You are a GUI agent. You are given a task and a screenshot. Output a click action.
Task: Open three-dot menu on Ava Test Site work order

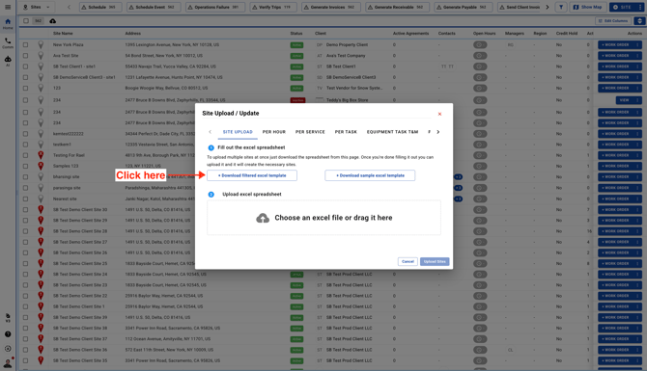pos(637,56)
